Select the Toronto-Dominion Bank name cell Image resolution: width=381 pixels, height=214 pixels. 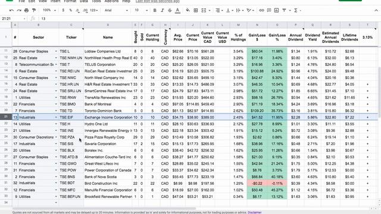tap(108, 111)
